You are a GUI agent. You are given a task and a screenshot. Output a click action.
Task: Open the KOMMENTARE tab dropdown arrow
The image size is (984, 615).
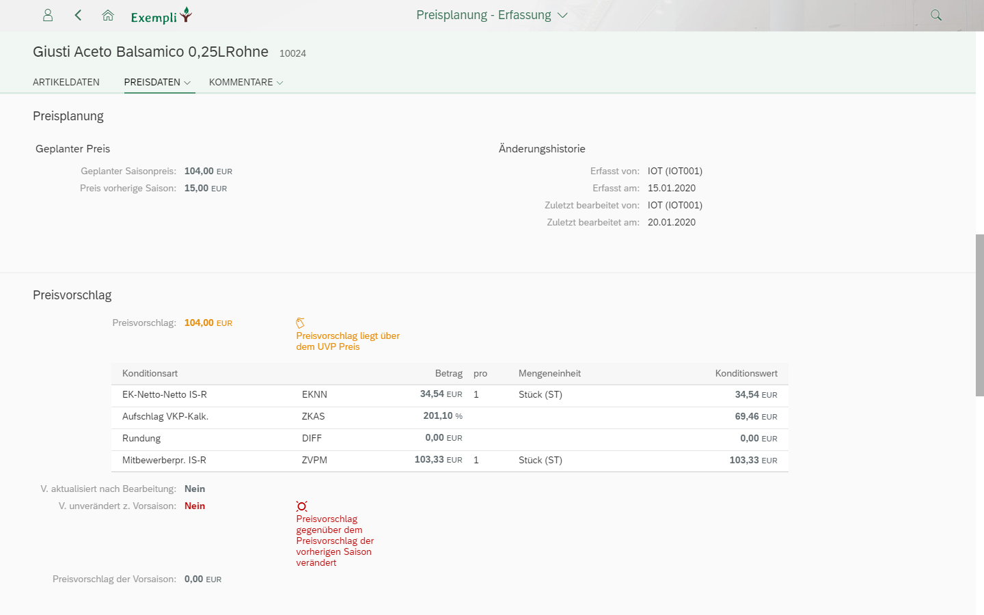[279, 83]
